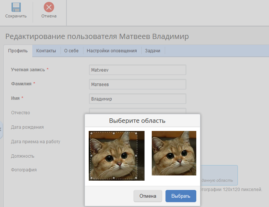Switch to the Профиль tab
The height and width of the screenshot is (207, 269).
click(18, 51)
